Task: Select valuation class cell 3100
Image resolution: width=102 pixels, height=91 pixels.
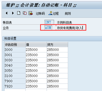Action: (x=15, y=76)
